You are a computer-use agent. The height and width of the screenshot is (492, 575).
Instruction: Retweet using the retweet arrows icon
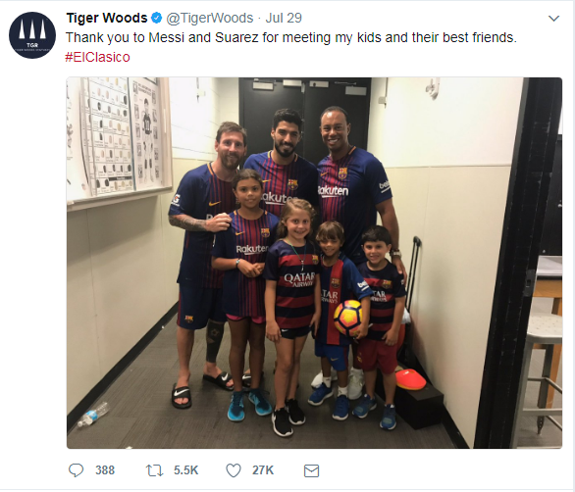[154, 470]
